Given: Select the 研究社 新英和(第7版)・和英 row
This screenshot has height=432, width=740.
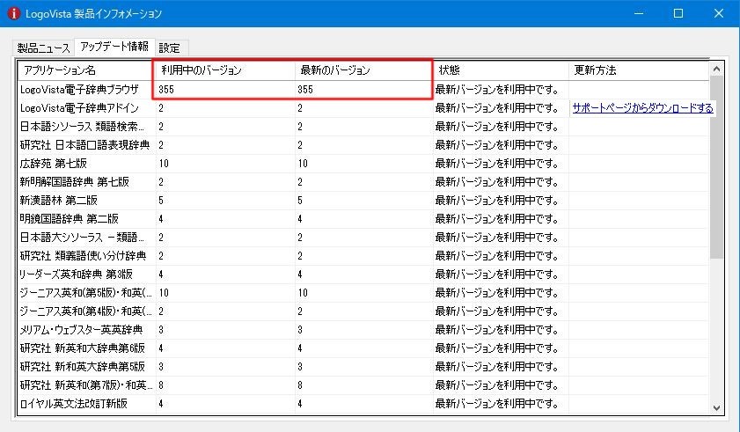Looking at the screenshot, I should coord(363,385).
